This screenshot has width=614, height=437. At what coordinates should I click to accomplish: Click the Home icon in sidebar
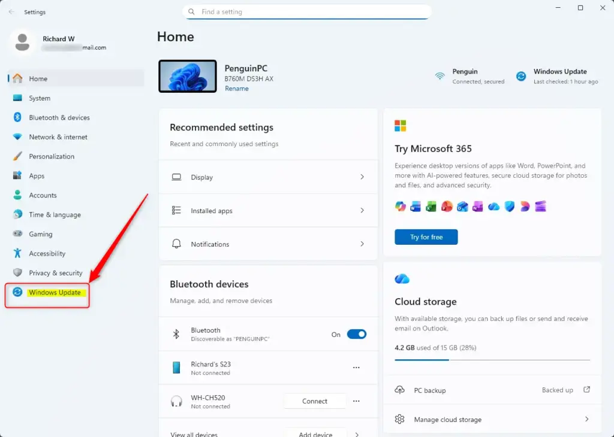coord(17,78)
